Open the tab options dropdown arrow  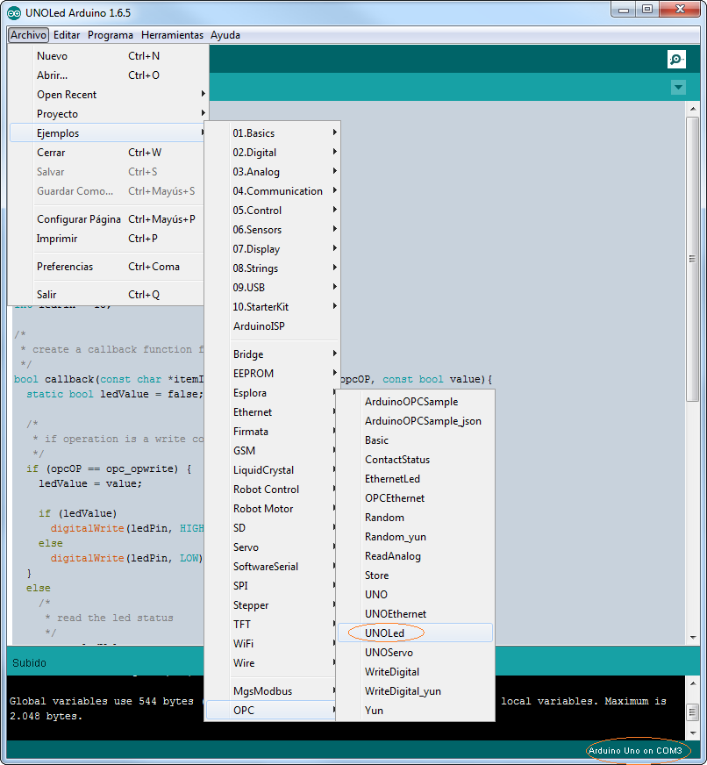(x=678, y=88)
